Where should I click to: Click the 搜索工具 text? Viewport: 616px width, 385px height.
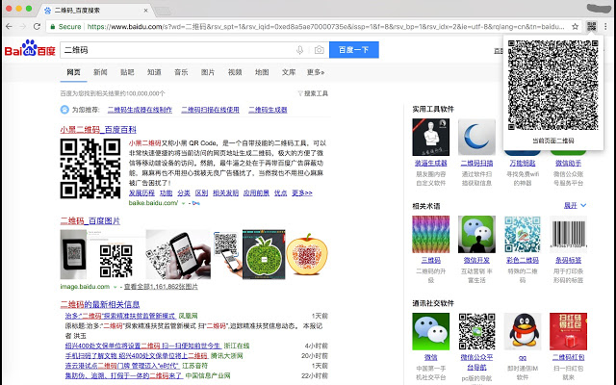click(316, 93)
